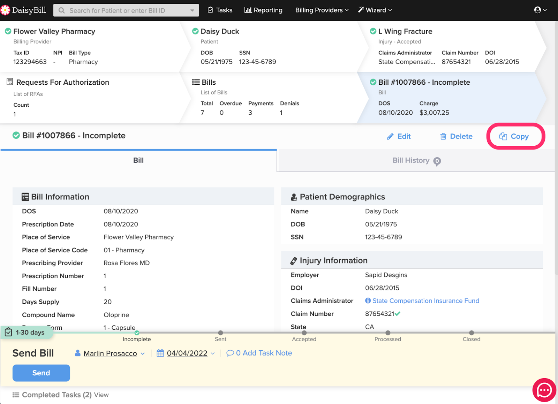This screenshot has height=404, width=558.
Task: Click the Delete trash icon
Action: [x=443, y=137]
